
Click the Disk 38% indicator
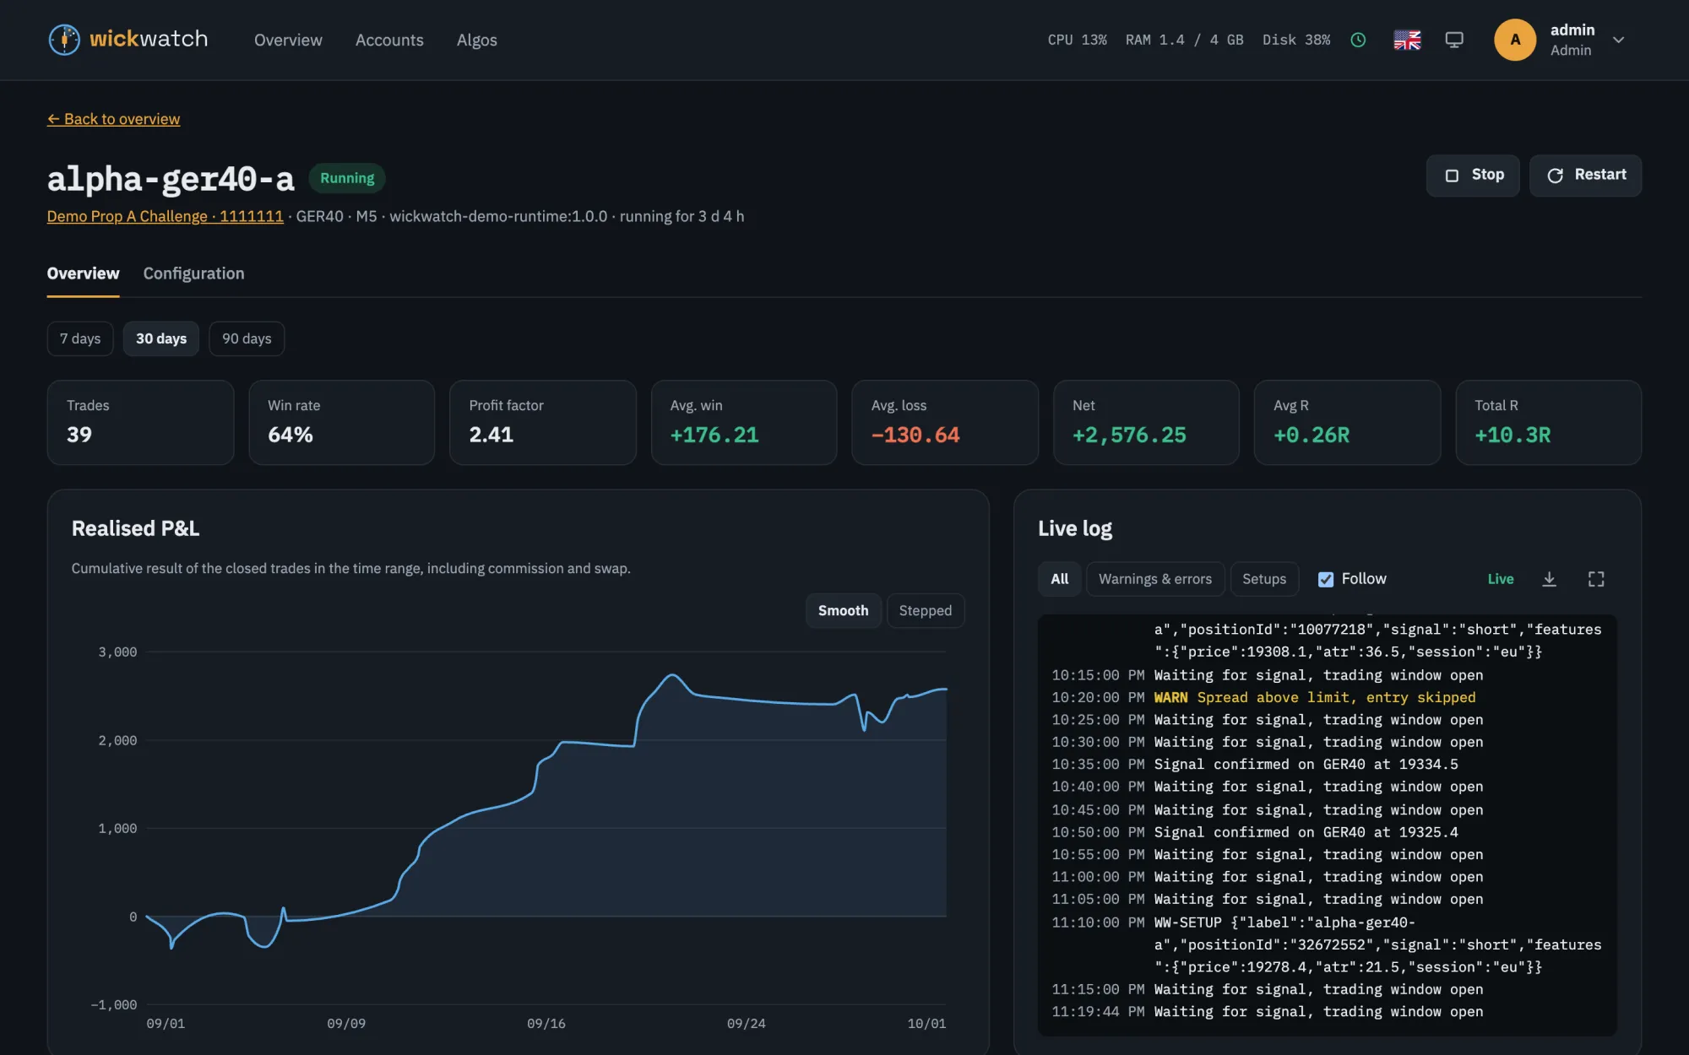click(1296, 40)
